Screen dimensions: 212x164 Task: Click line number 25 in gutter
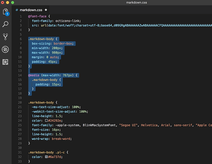[20, 125]
